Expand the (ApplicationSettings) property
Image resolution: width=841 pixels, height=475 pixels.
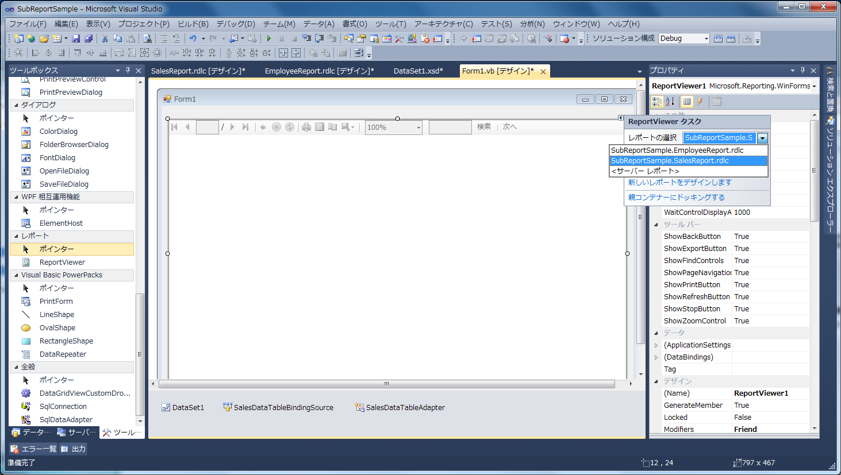click(x=656, y=345)
